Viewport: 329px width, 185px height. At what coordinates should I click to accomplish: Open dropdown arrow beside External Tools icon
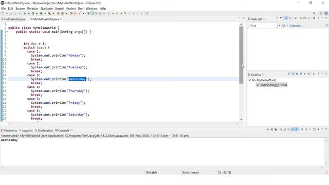pos(53,13)
